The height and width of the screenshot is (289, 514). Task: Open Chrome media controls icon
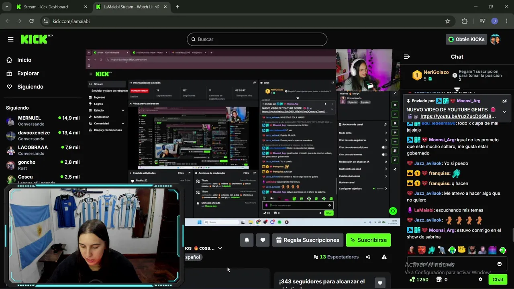(x=482, y=21)
